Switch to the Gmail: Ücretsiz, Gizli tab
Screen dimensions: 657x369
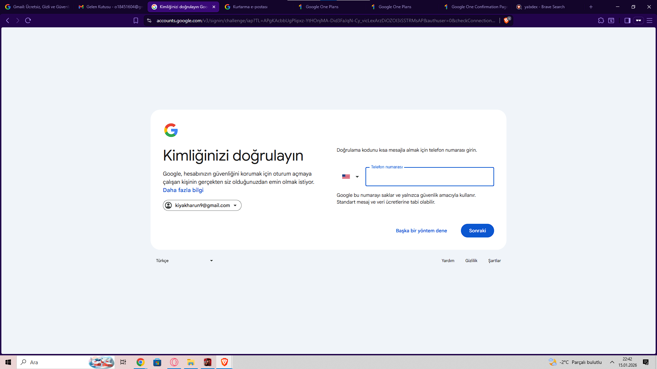click(37, 7)
